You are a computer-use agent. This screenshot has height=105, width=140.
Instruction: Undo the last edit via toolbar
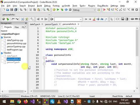tap(21, 10)
